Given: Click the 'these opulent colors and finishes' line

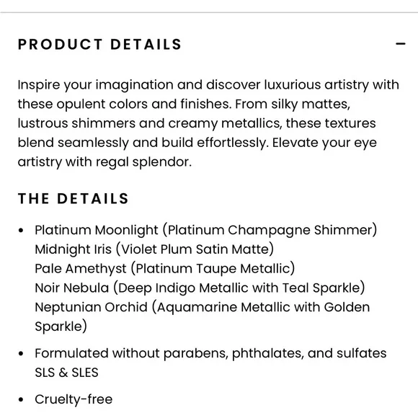Looking at the screenshot, I should coord(184,104).
